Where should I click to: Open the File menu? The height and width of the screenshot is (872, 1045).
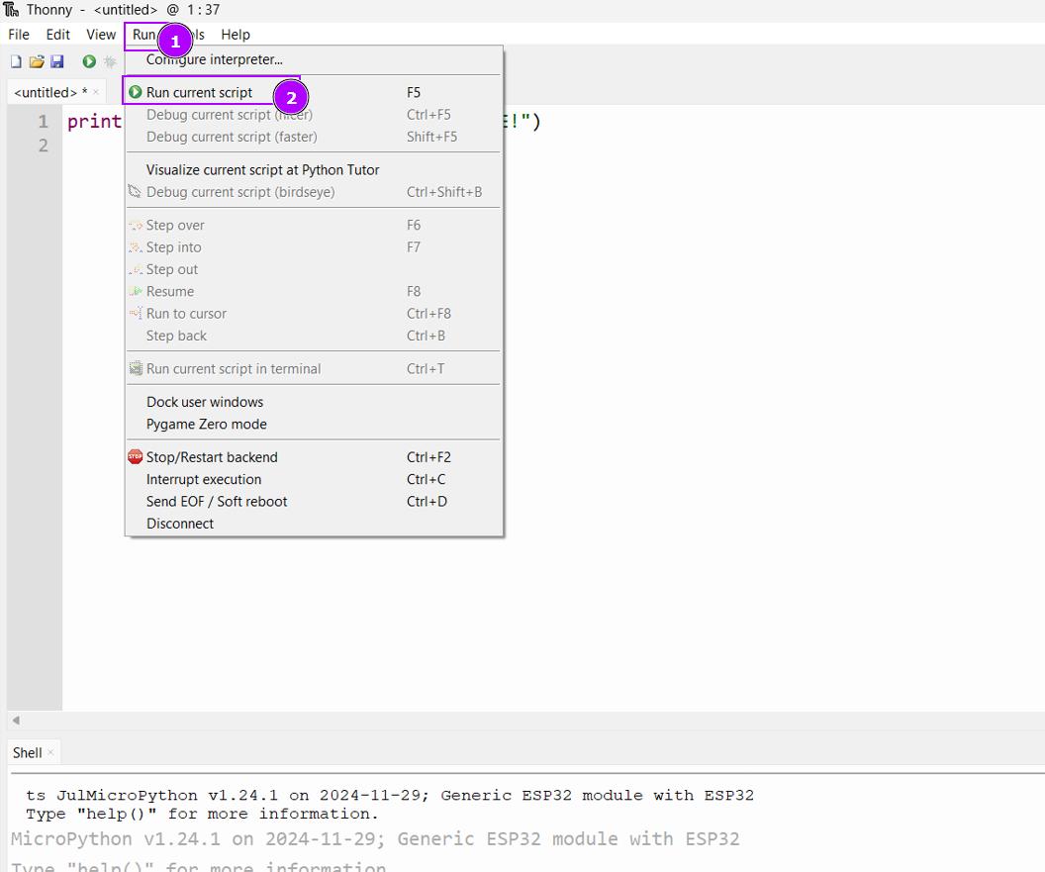pyautogui.click(x=19, y=34)
